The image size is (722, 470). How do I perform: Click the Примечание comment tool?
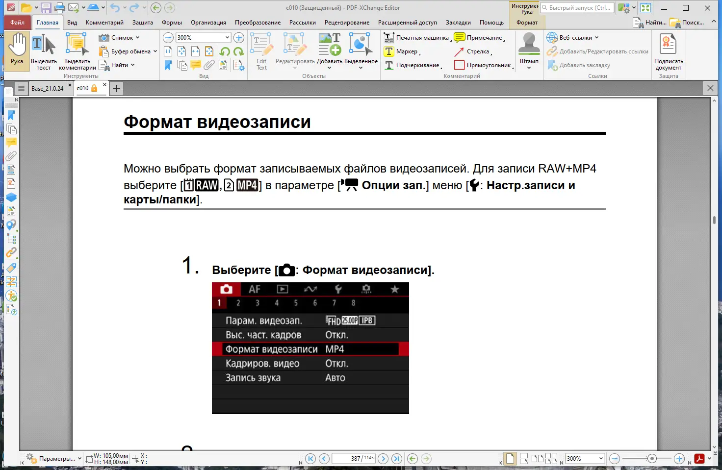483,37
